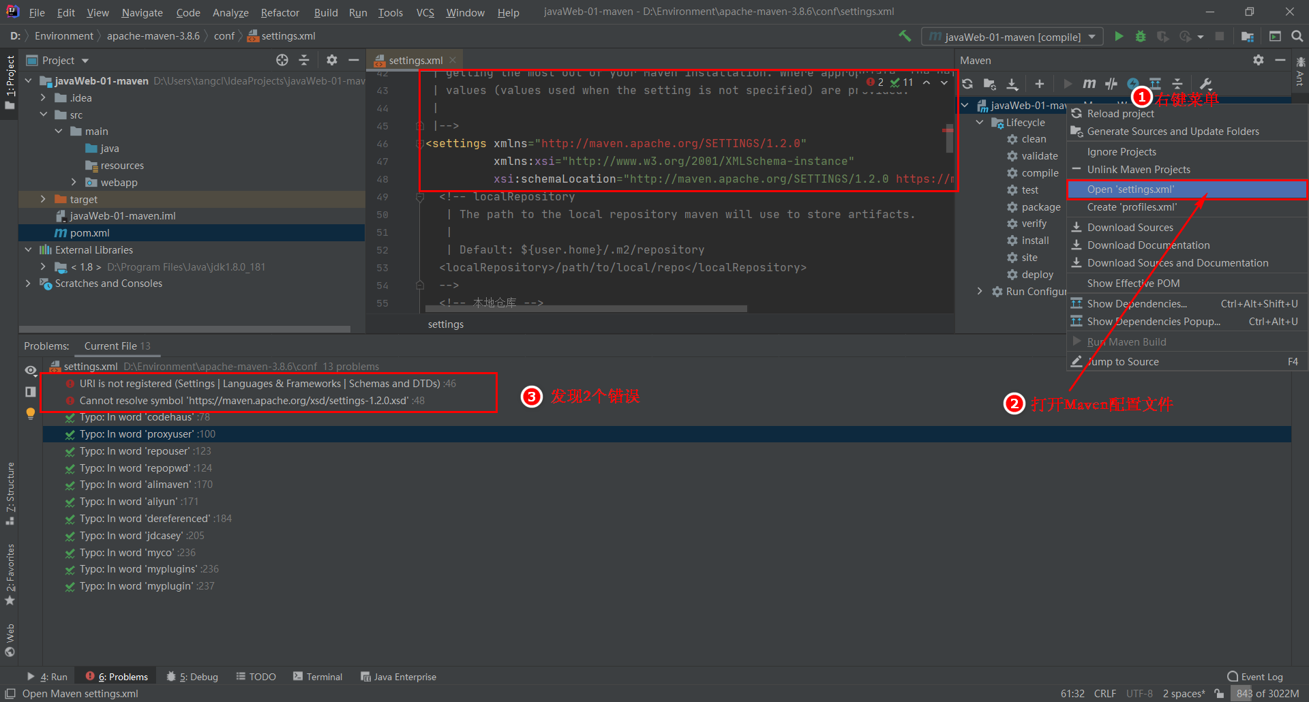Click UTF-8 encoding in status bar
This screenshot has width=1309, height=702.
click(x=1139, y=693)
